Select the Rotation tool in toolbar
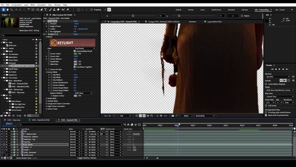296x167 pixels. (x=29, y=10)
